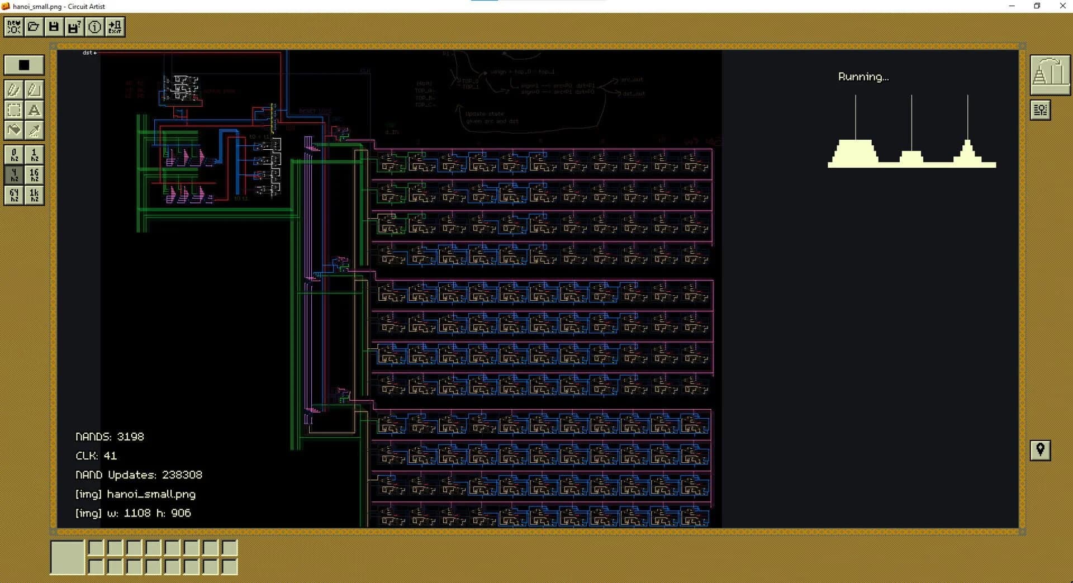Pause simulation with the 0 hz option
This screenshot has height=583, width=1073.
pos(13,155)
